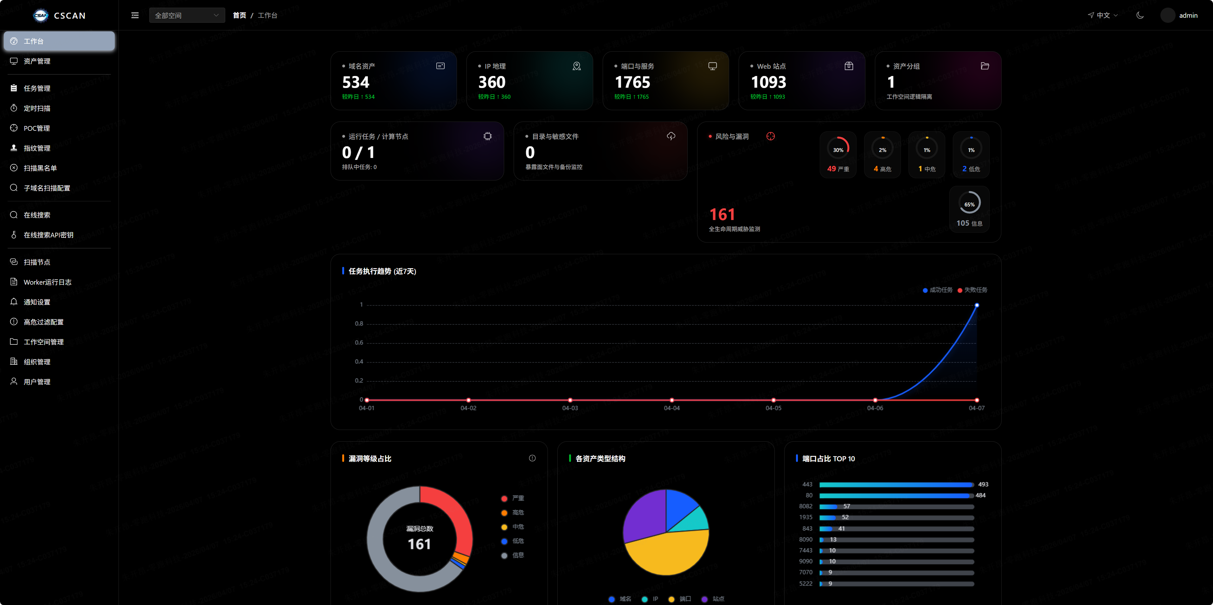This screenshot has height=605, width=1213.
Task: Click the 高危过滤配置 warning icon
Action: click(x=14, y=322)
